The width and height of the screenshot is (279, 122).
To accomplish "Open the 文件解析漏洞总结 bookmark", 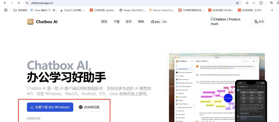I will [192, 10].
